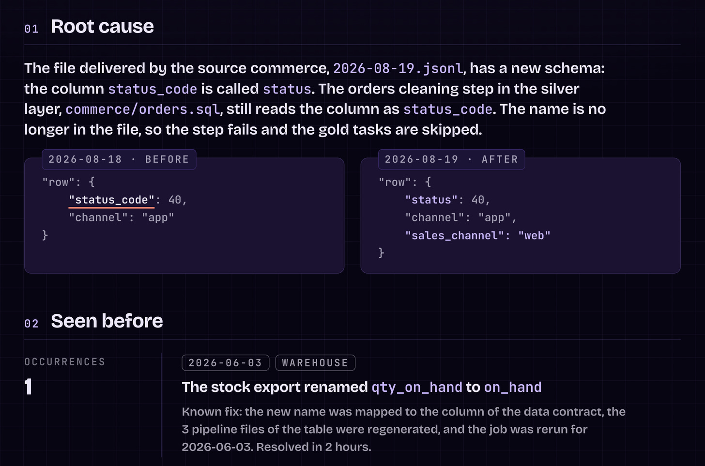The width and height of the screenshot is (705, 466).
Task: Click the on_hand code term after "to"
Action: coord(513,388)
